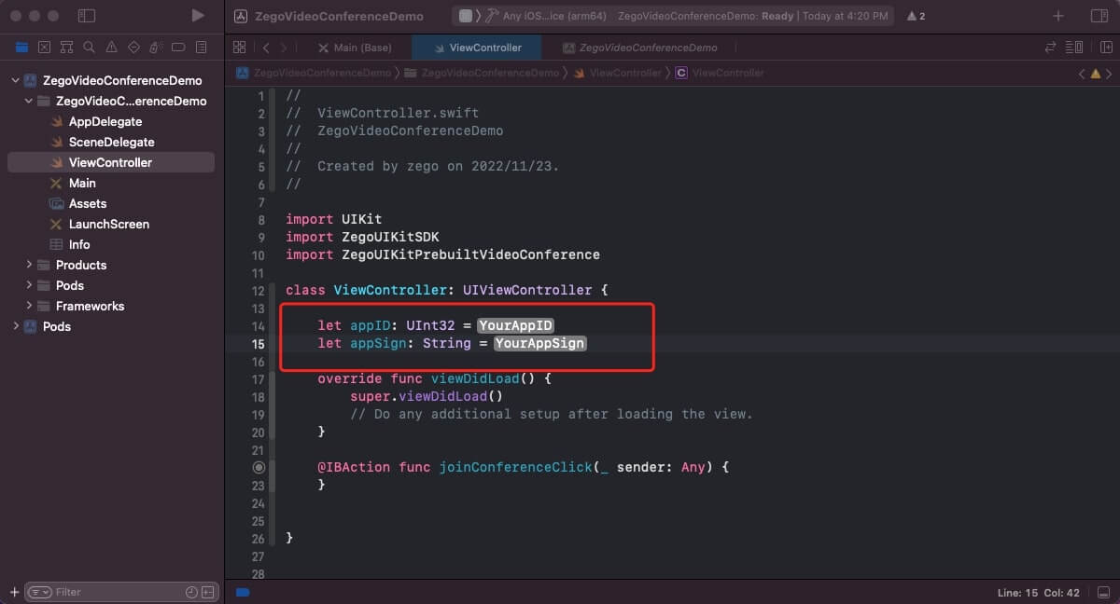Open the Test navigator diamond icon
The image size is (1120, 604).
coord(133,47)
